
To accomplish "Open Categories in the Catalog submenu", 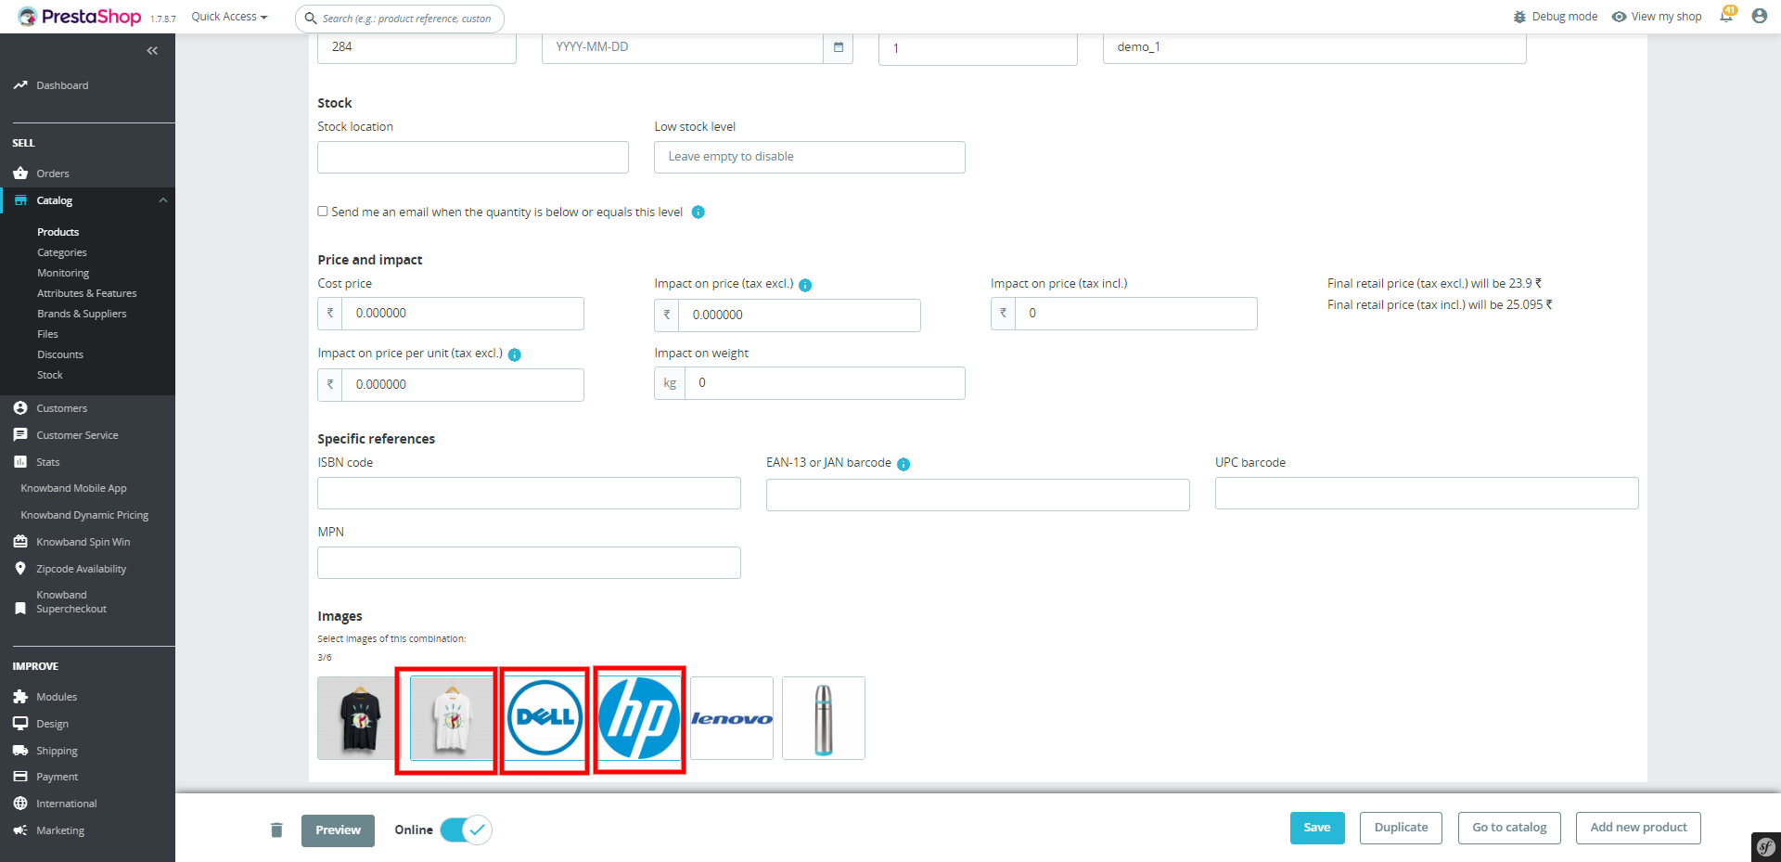I will [62, 252].
